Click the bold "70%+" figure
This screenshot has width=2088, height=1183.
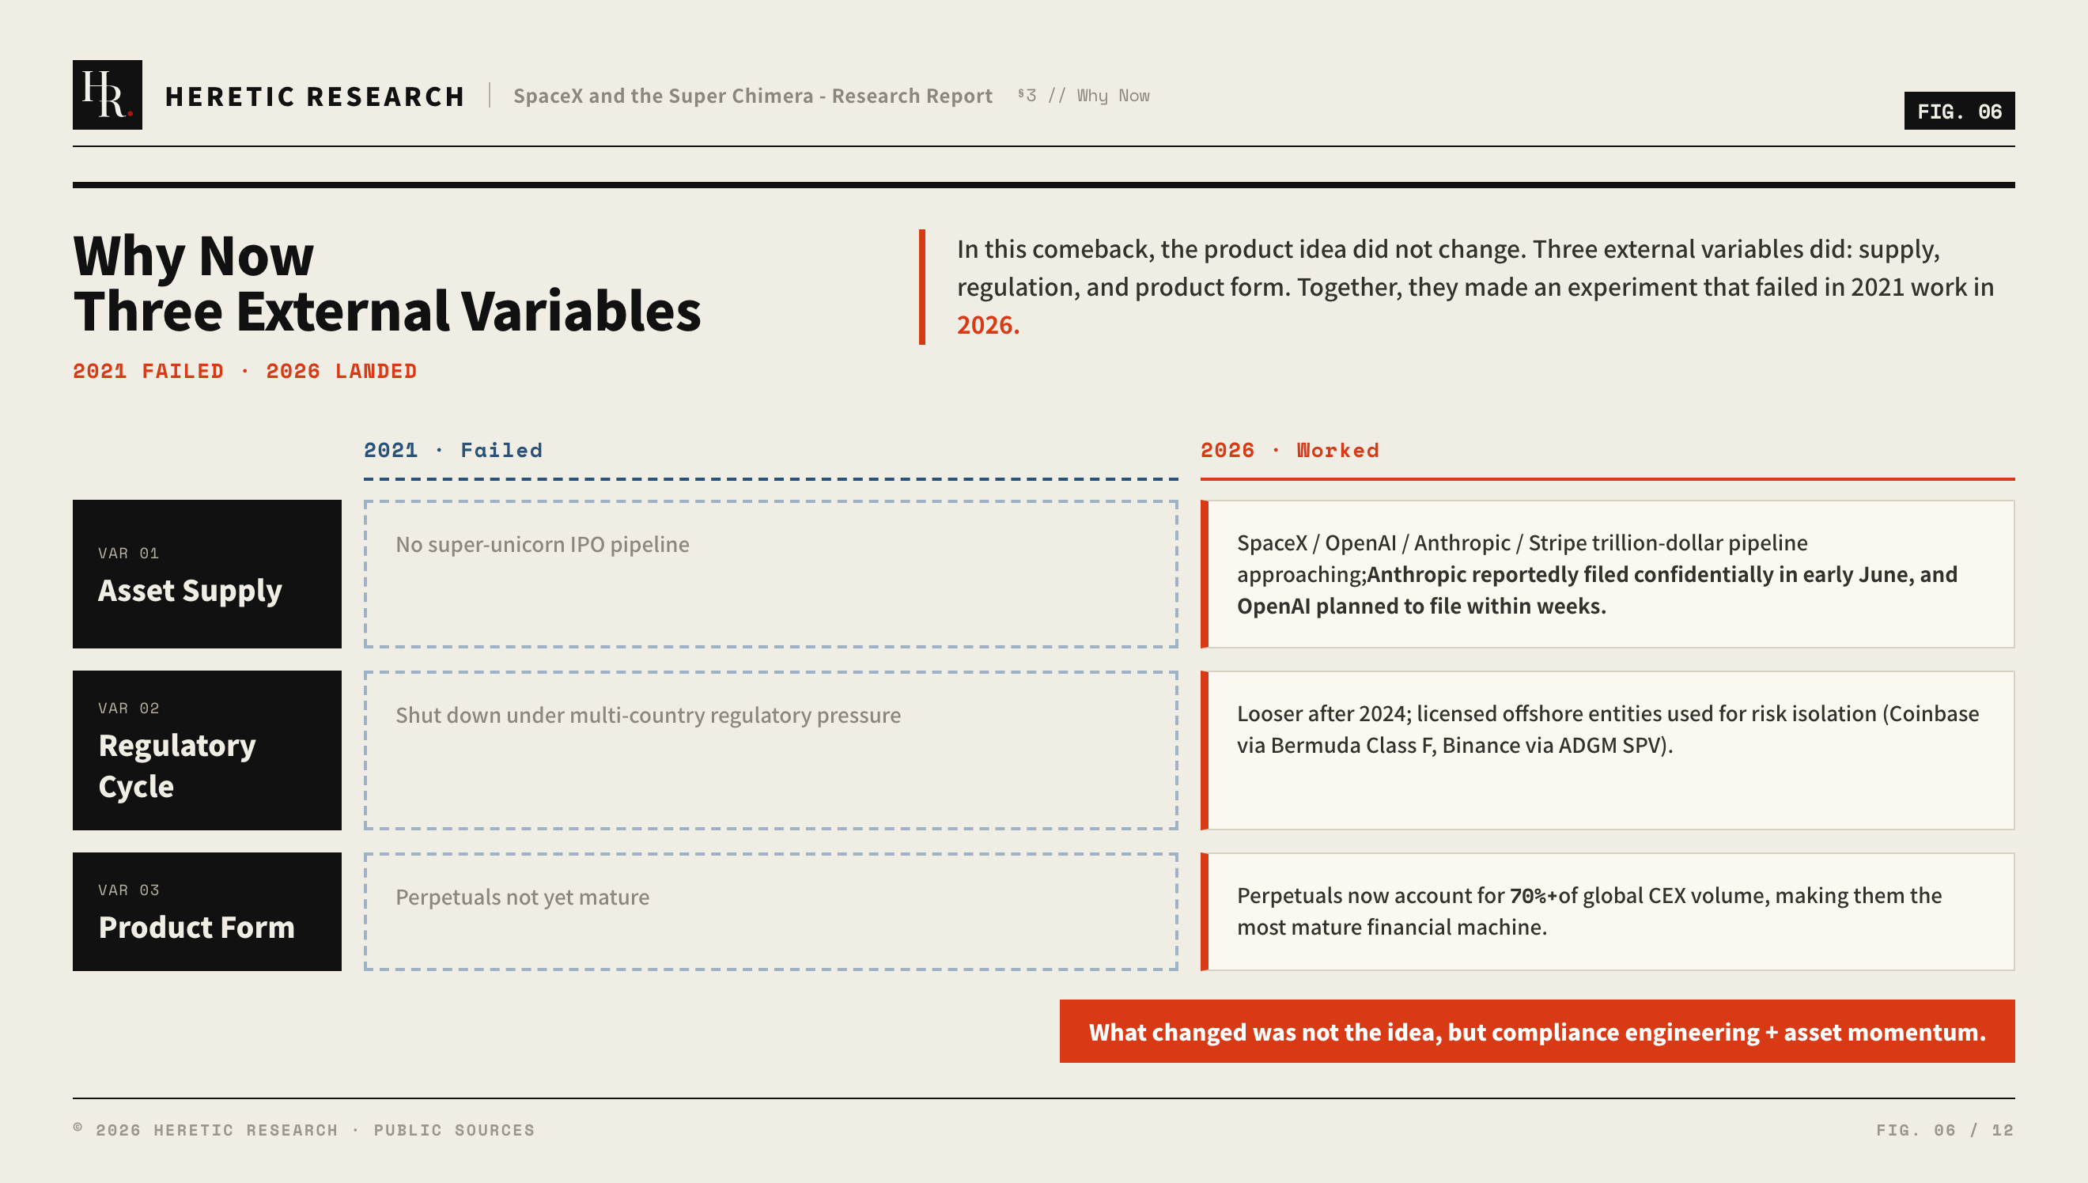(x=1533, y=895)
